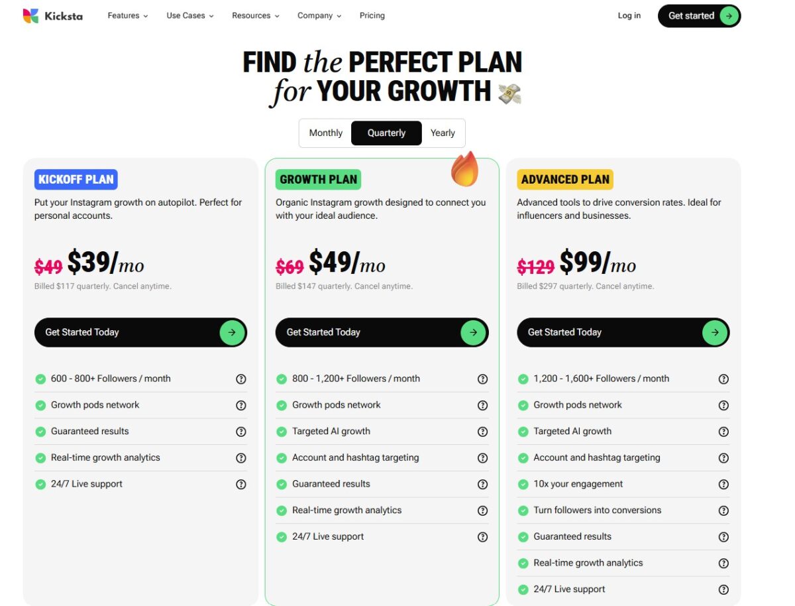795x606 pixels.
Task: Open the Features dropdown menu
Action: coord(127,15)
